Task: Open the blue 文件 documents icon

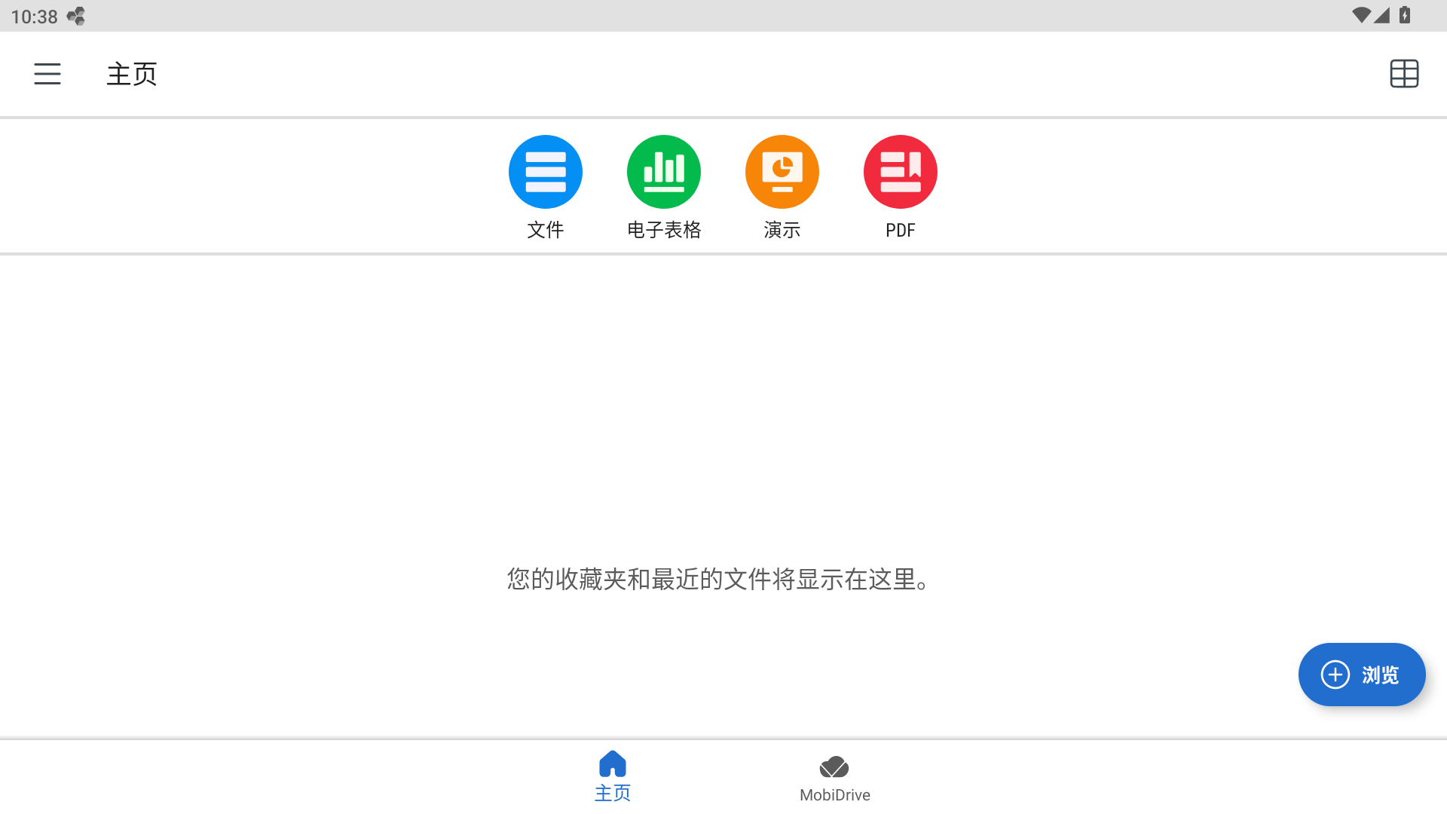Action: click(x=546, y=172)
